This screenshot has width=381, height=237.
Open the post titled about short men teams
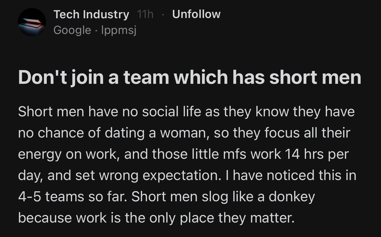(x=189, y=77)
